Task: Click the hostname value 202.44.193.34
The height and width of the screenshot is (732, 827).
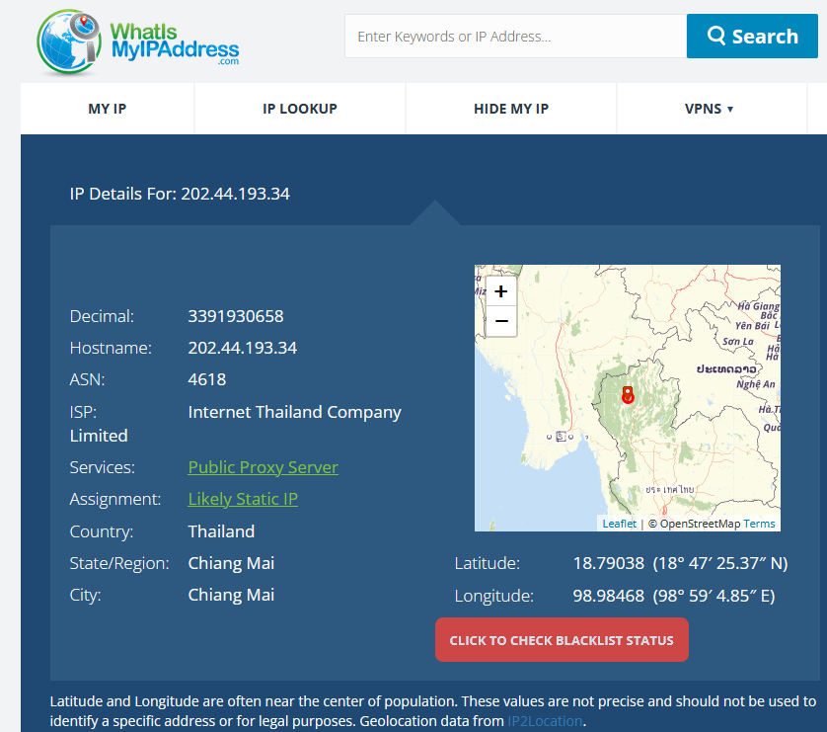Action: 242,348
